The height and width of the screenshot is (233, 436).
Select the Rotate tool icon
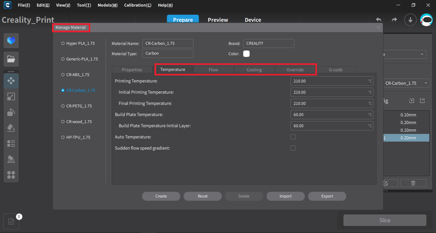11,112
